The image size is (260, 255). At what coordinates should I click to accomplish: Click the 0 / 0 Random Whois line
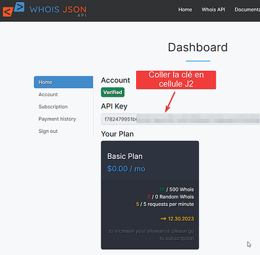pos(171,196)
